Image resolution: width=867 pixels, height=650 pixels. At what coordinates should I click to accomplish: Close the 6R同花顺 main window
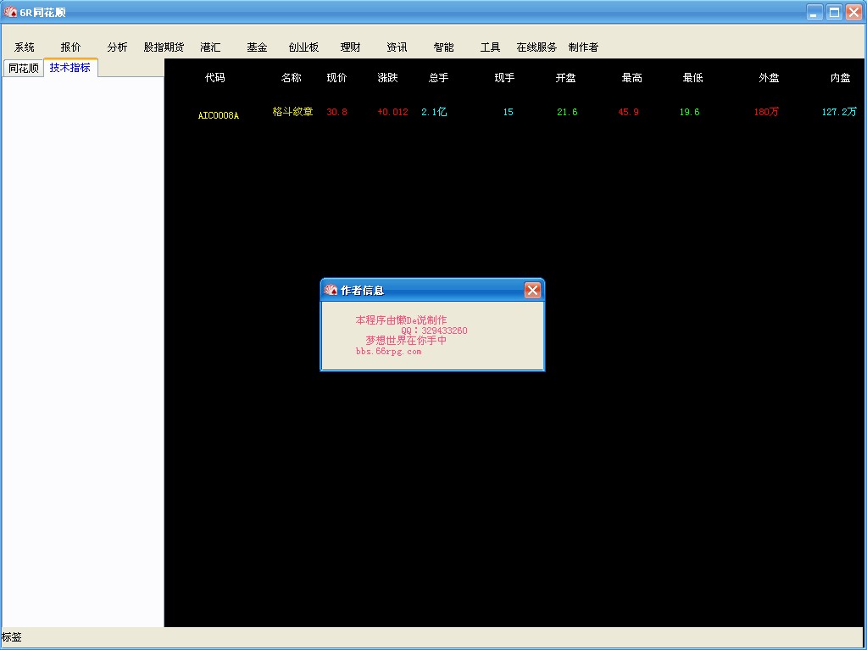click(x=853, y=12)
